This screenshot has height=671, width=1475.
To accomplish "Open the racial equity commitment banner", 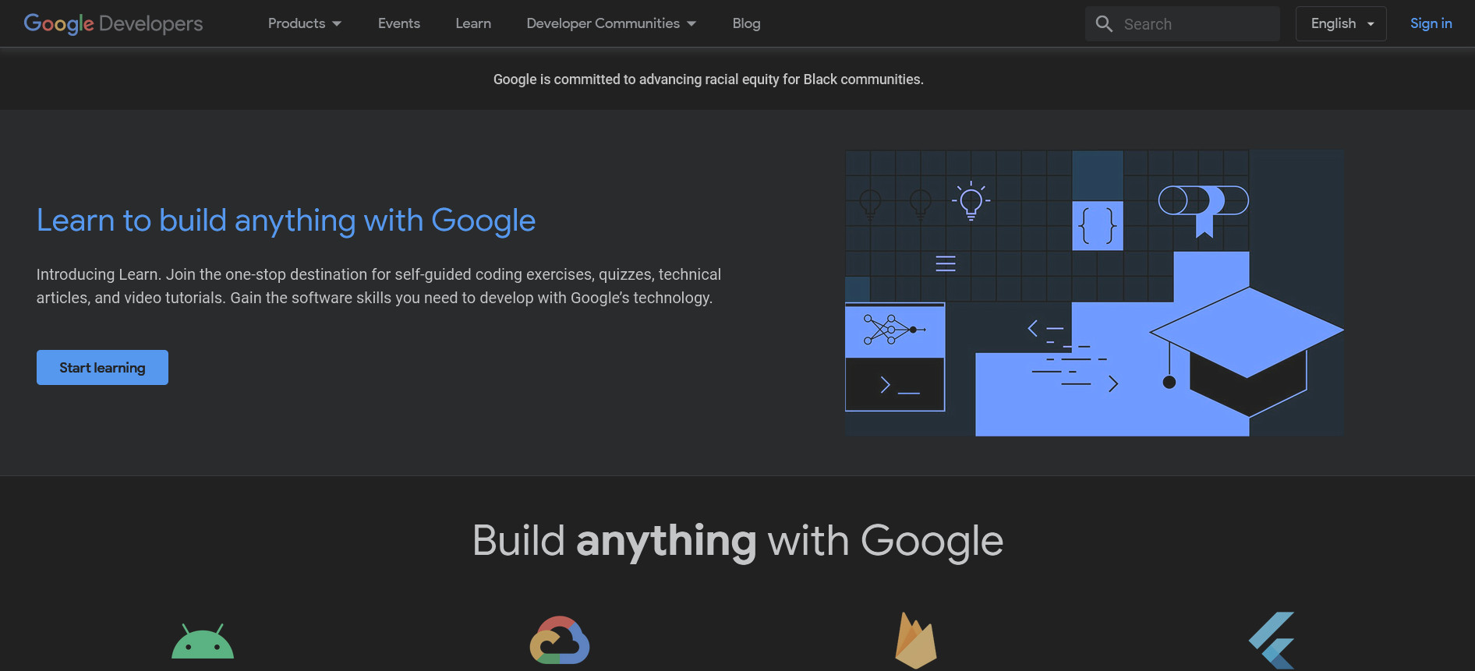I will point(708,79).
